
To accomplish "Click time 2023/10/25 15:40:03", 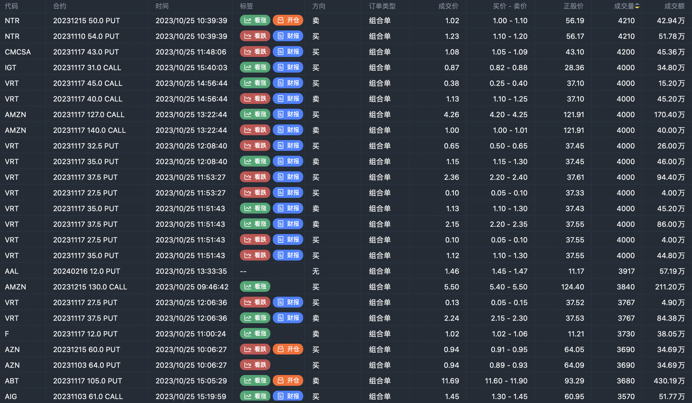I will pos(191,67).
